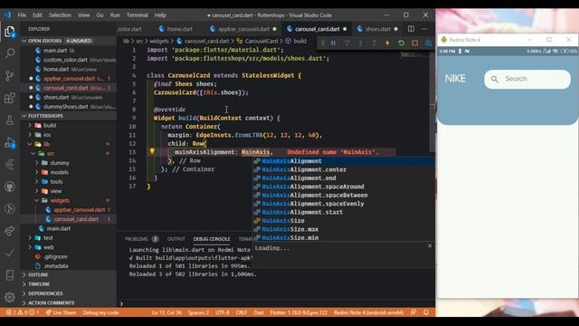Expand the build folder
The height and width of the screenshot is (326, 579).
(x=50, y=125)
